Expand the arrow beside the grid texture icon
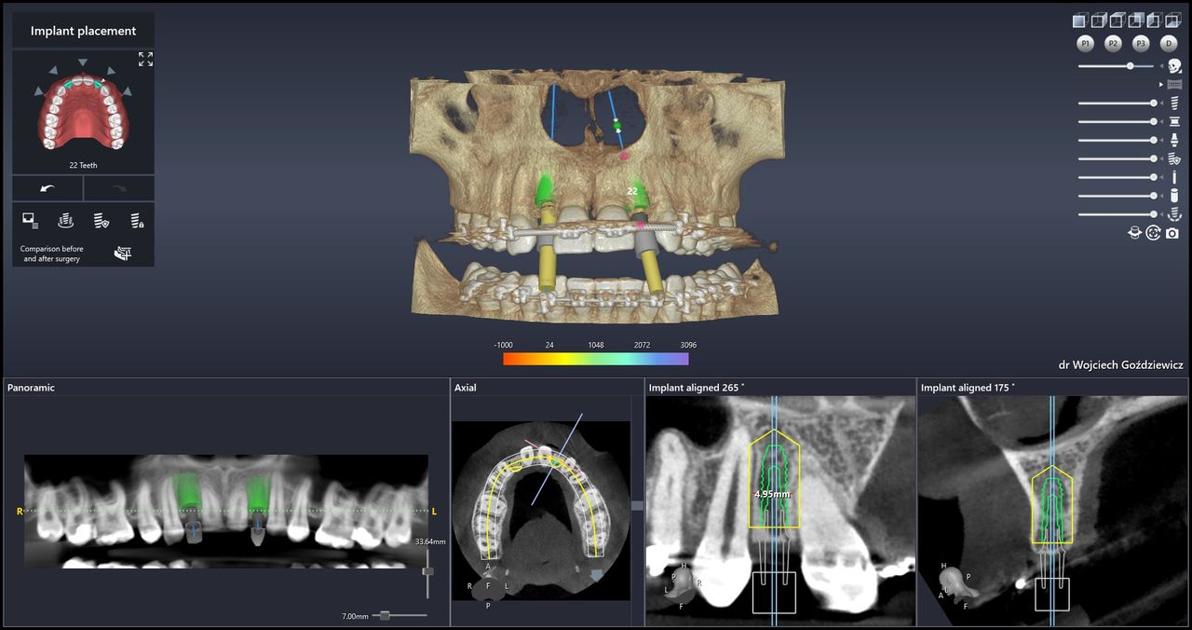This screenshot has width=1192, height=630. pyautogui.click(x=1160, y=85)
